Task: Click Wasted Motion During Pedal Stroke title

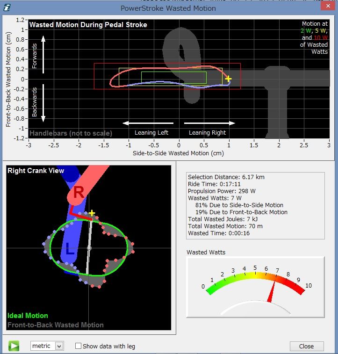Action: point(88,25)
